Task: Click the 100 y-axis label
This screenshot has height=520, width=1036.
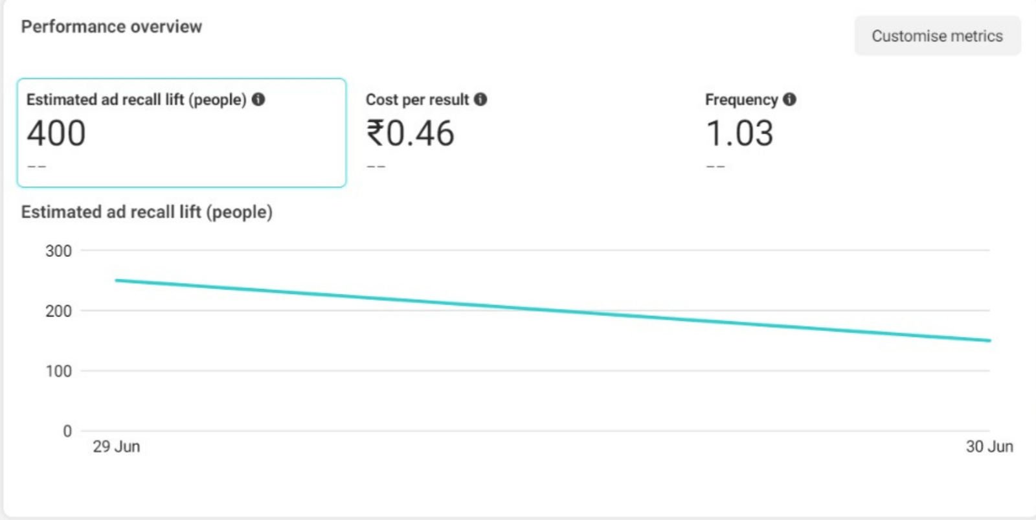Action: (58, 372)
